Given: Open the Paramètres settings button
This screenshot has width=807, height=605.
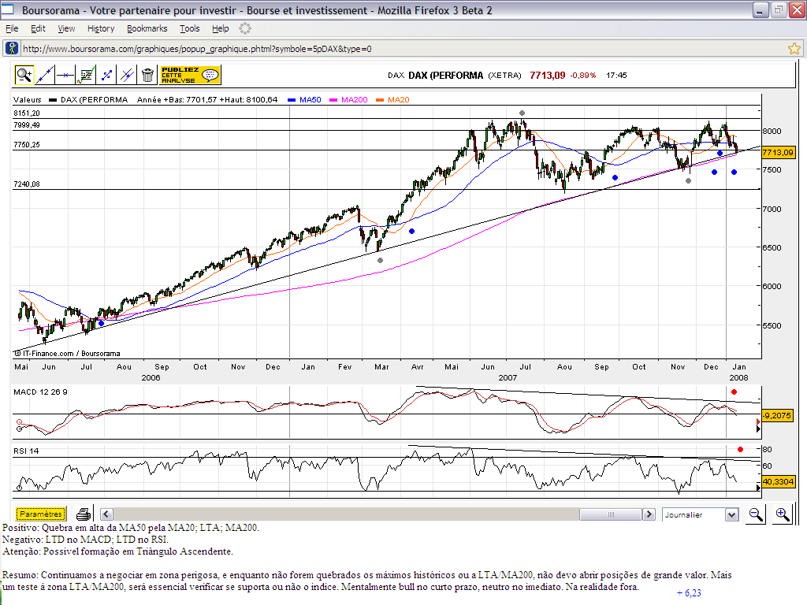Looking at the screenshot, I should pos(41,514).
